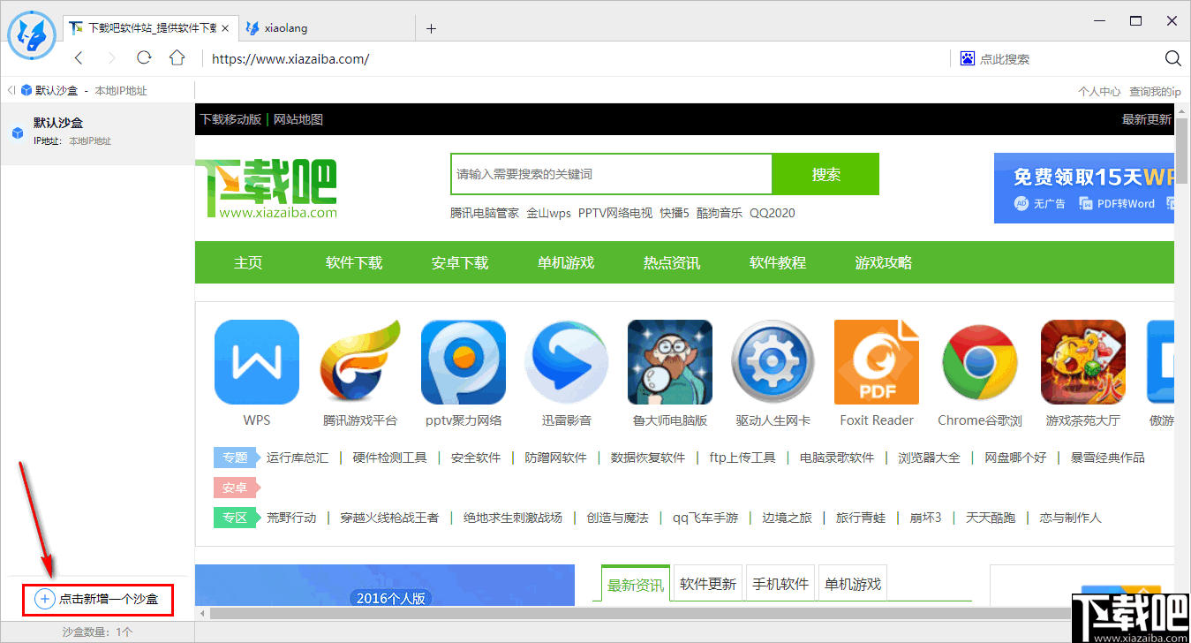Click 点击新增一个沙盒 to add a sandbox
The width and height of the screenshot is (1191, 643).
[97, 599]
